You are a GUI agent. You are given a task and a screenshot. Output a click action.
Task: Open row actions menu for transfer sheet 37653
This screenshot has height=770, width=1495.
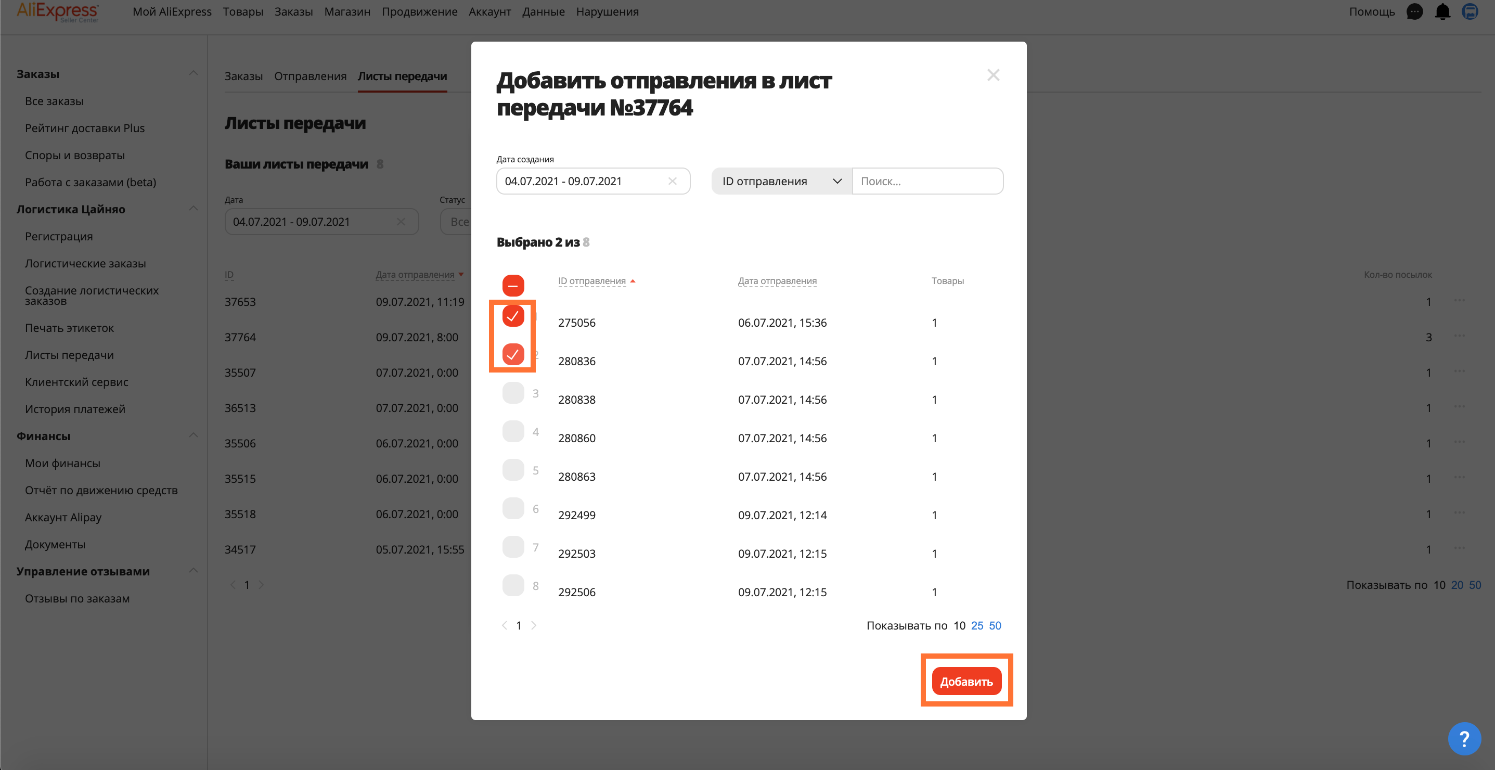(1459, 301)
